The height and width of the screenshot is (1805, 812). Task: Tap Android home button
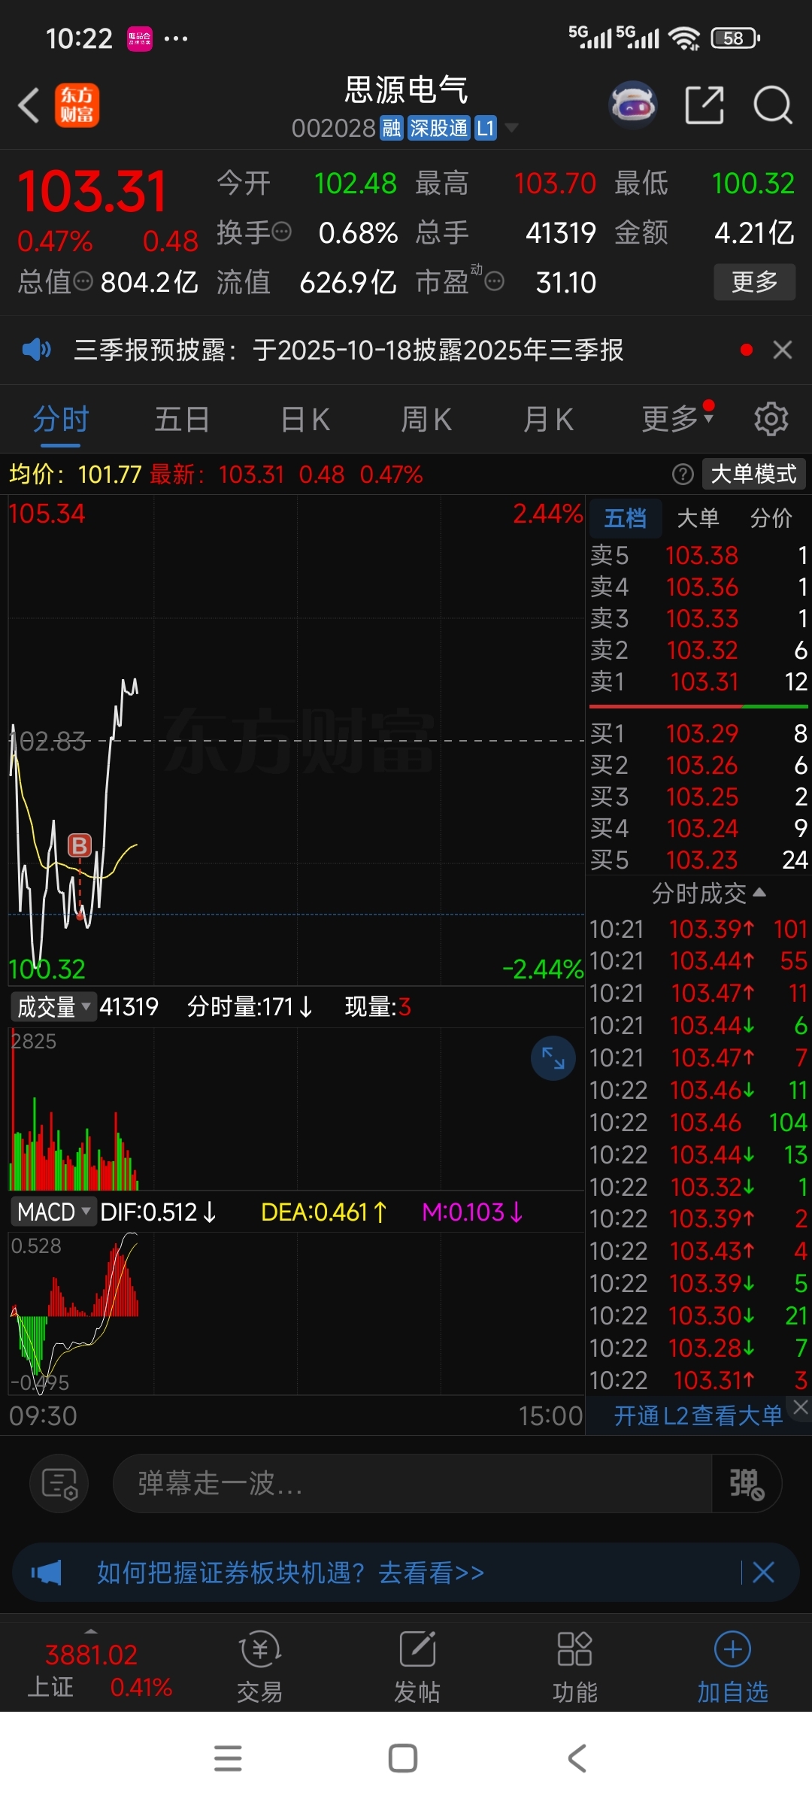[403, 1758]
